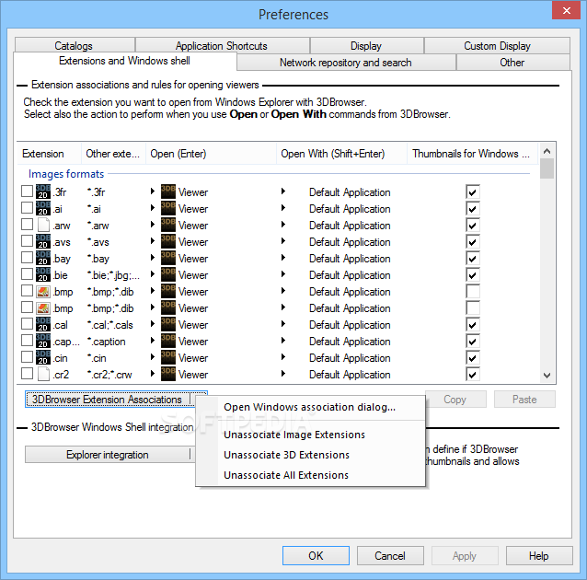Switch to the Catalogs tab
Image resolution: width=587 pixels, height=580 pixels.
coord(74,46)
